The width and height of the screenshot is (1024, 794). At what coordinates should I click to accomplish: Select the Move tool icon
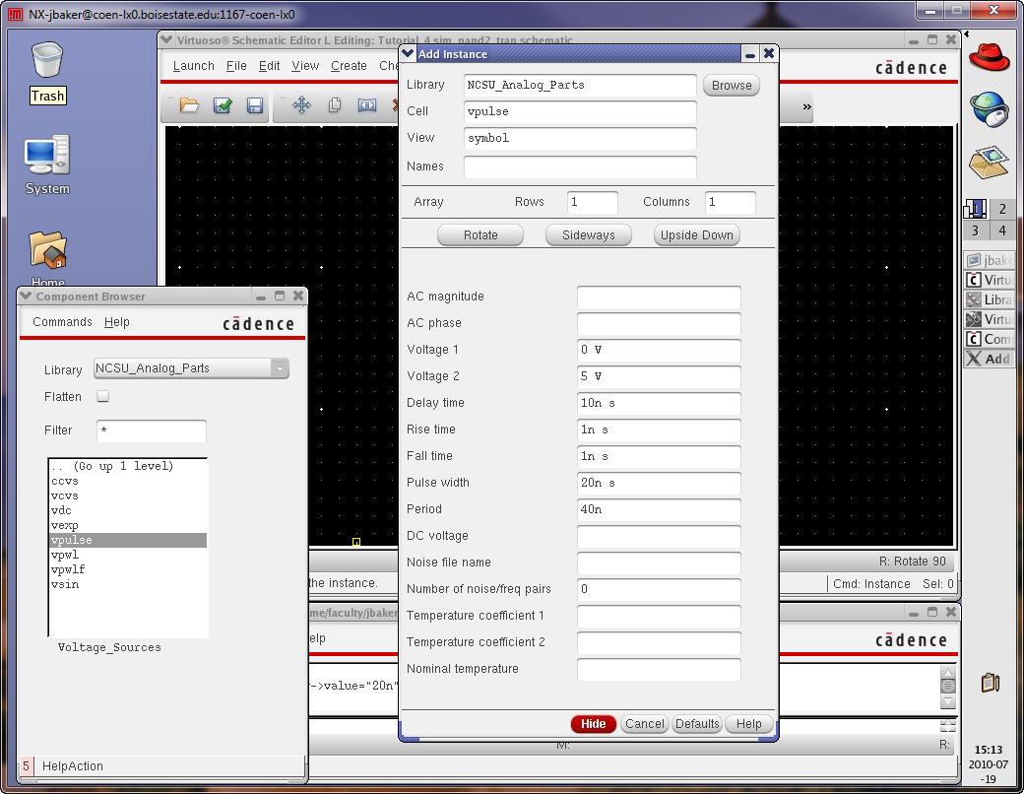(301, 105)
